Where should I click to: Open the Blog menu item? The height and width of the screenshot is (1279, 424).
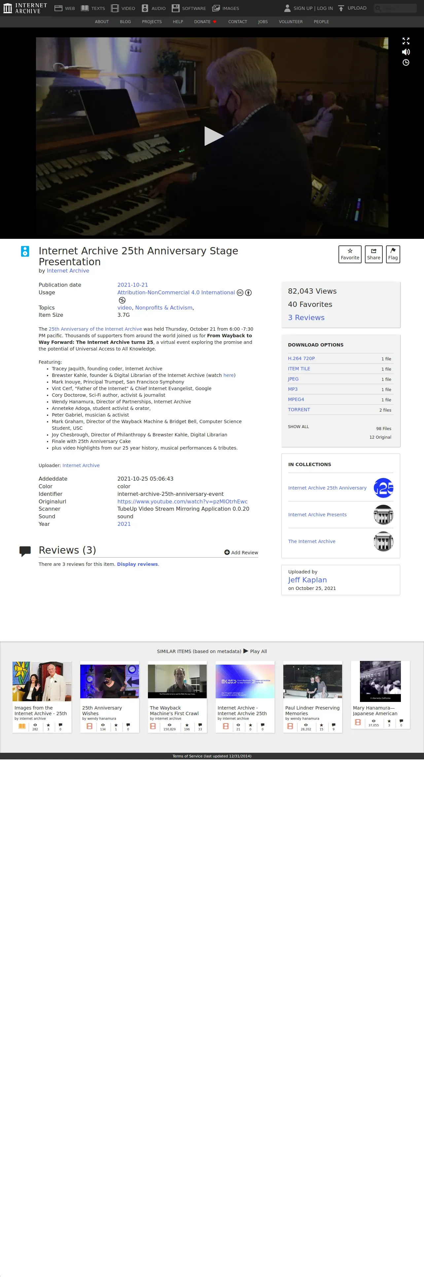click(125, 22)
